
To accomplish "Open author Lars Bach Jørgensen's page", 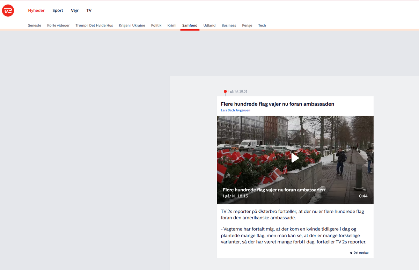I will (x=235, y=110).
